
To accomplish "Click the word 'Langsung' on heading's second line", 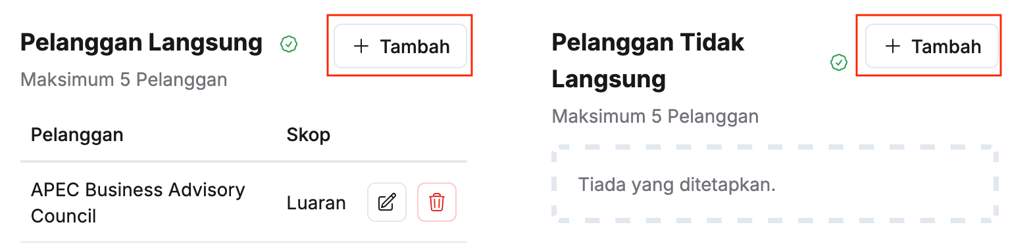I will coord(609,80).
